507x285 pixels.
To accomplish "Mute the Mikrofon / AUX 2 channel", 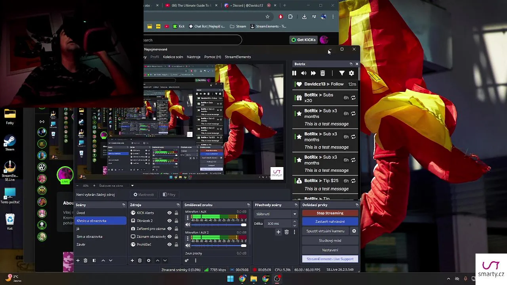I will [x=188, y=245].
